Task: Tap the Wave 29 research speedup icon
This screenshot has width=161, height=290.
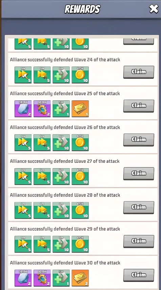Action: (42, 244)
